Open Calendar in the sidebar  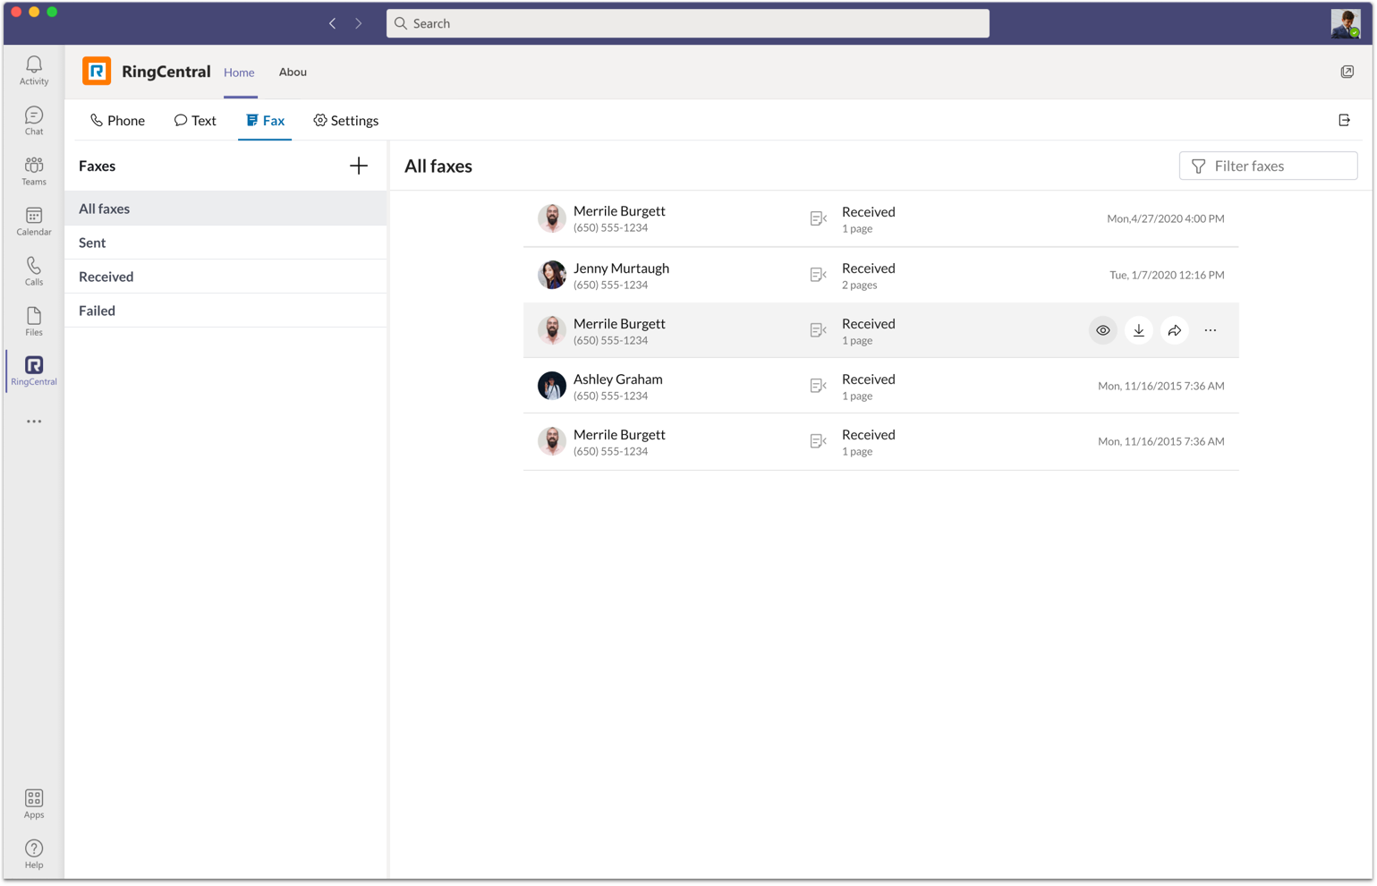coord(34,220)
